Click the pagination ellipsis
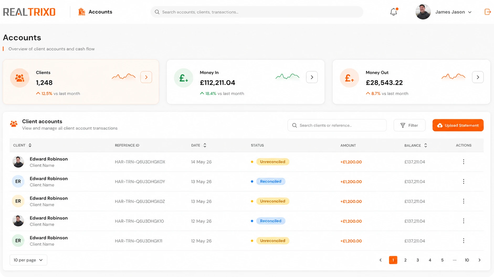The width and height of the screenshot is (494, 277). [x=455, y=260]
